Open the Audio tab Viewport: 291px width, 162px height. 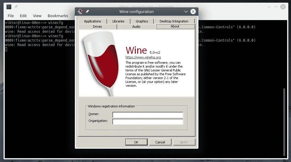coord(136,27)
